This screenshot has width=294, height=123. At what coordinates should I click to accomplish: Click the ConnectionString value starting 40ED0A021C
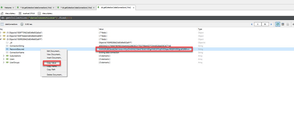[x=135, y=46]
